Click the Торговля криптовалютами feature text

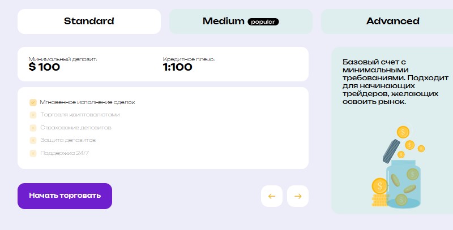[80, 115]
